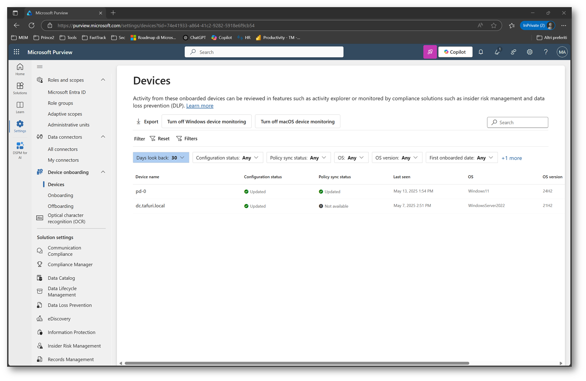The width and height of the screenshot is (586, 381).
Task: Go to Home in the left rail
Action: (20, 69)
